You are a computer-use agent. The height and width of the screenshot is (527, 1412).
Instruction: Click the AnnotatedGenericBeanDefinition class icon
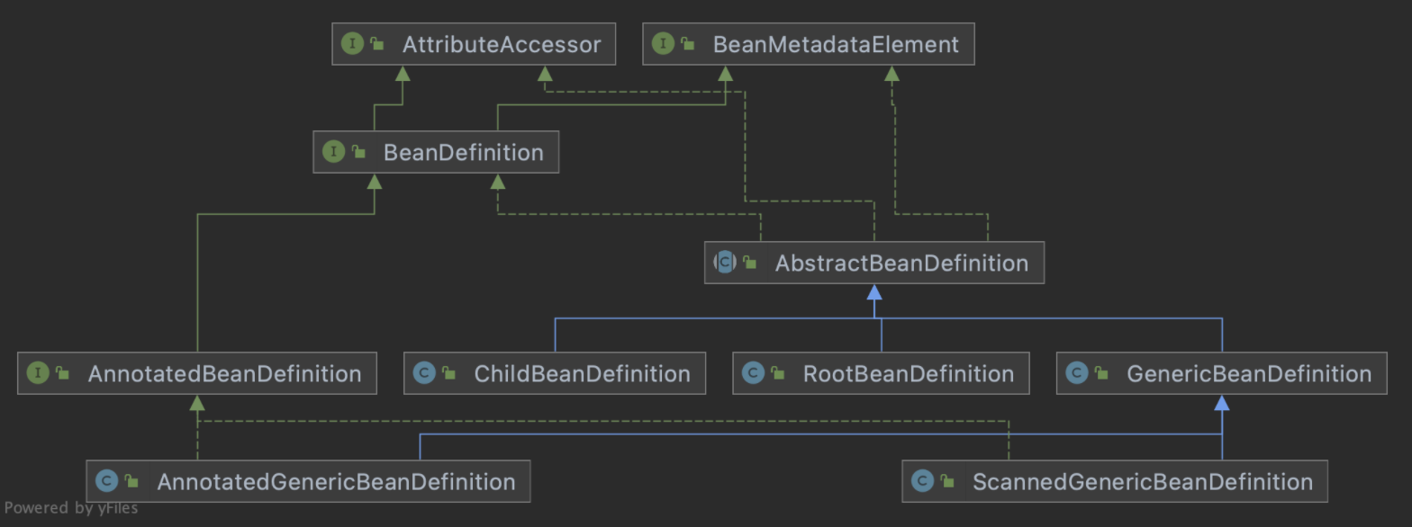coord(107,481)
